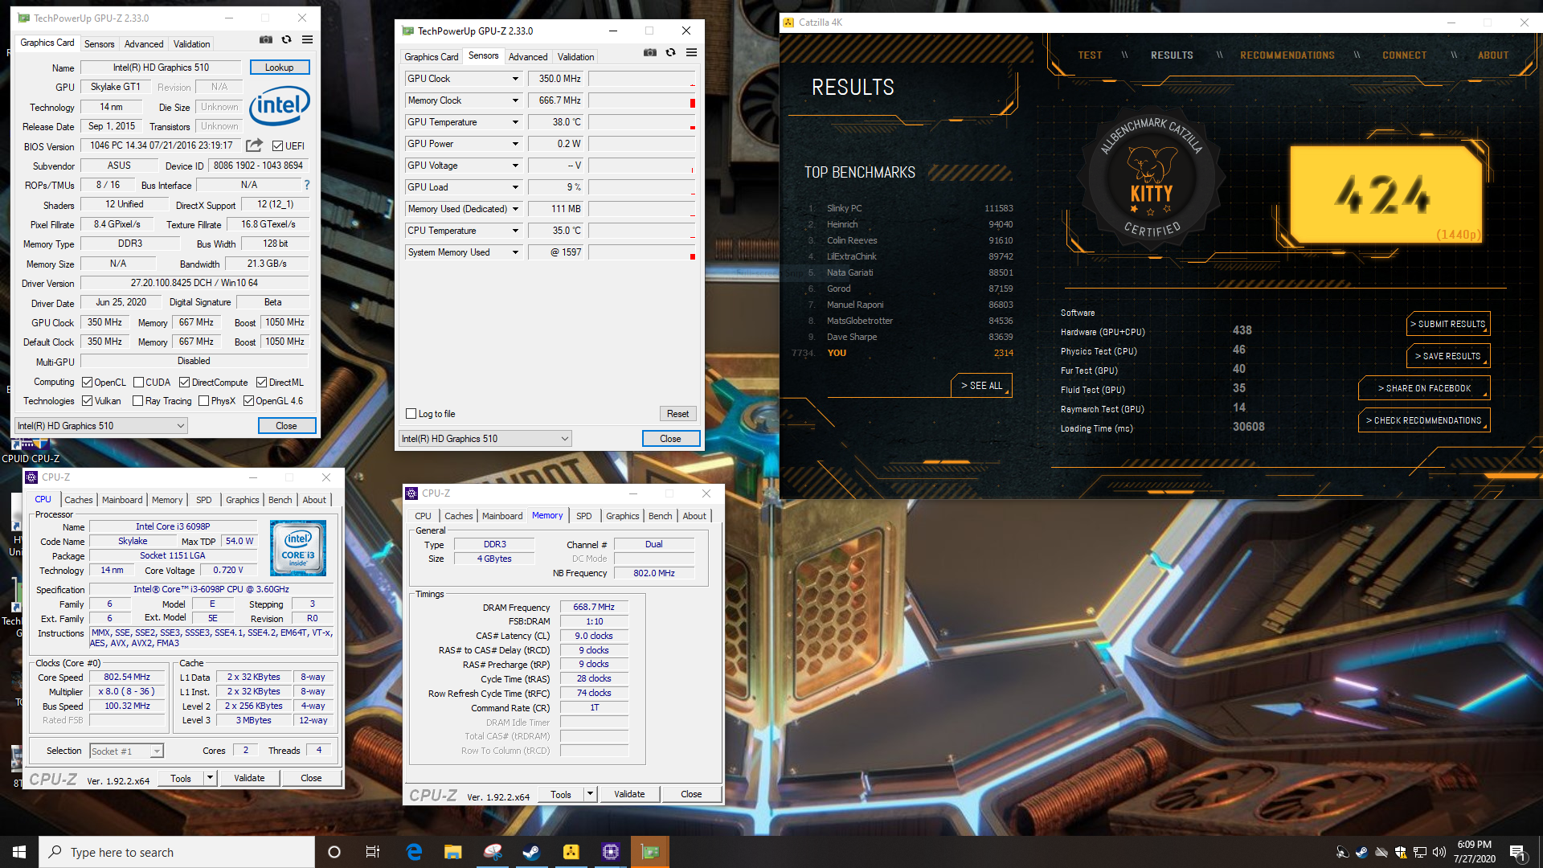Click the Memory Clock sensor graph bar
The height and width of the screenshot is (868, 1543).
(641, 100)
